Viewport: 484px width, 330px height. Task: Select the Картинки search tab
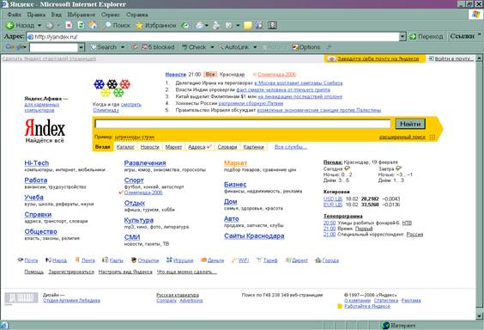point(254,147)
